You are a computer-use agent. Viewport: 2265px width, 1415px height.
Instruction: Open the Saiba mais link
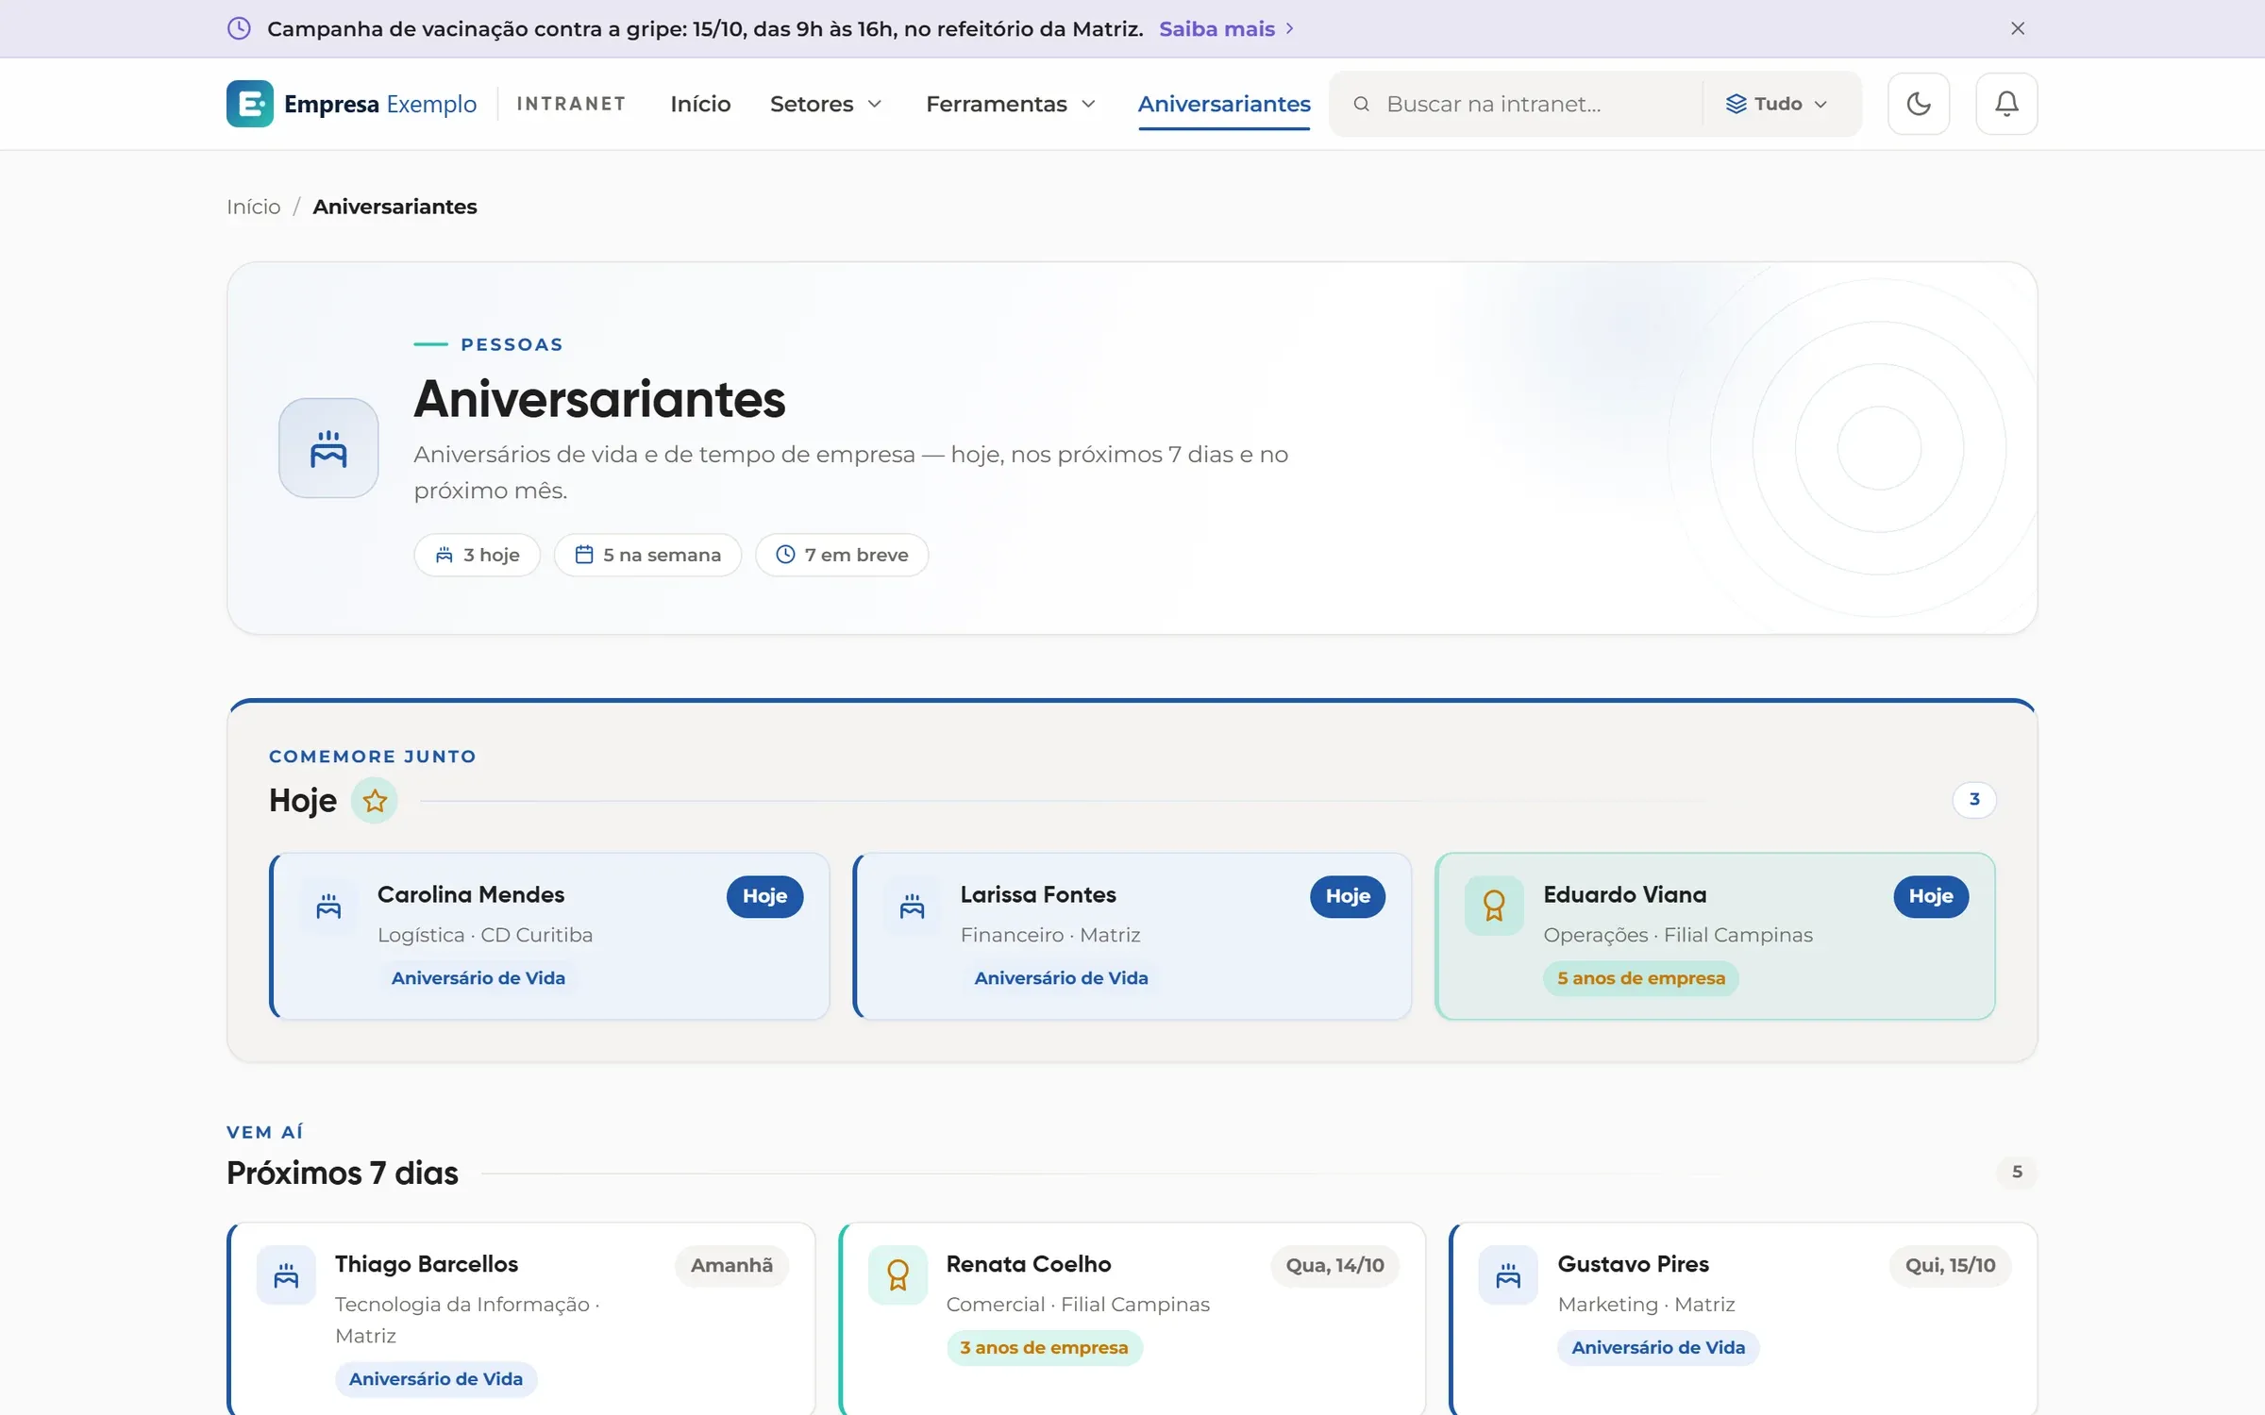point(1226,28)
